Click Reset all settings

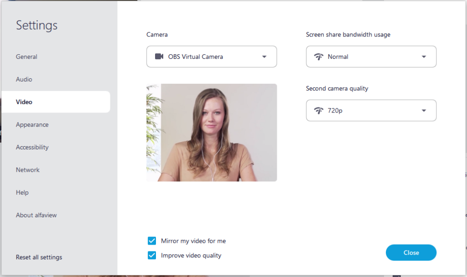tap(38, 257)
